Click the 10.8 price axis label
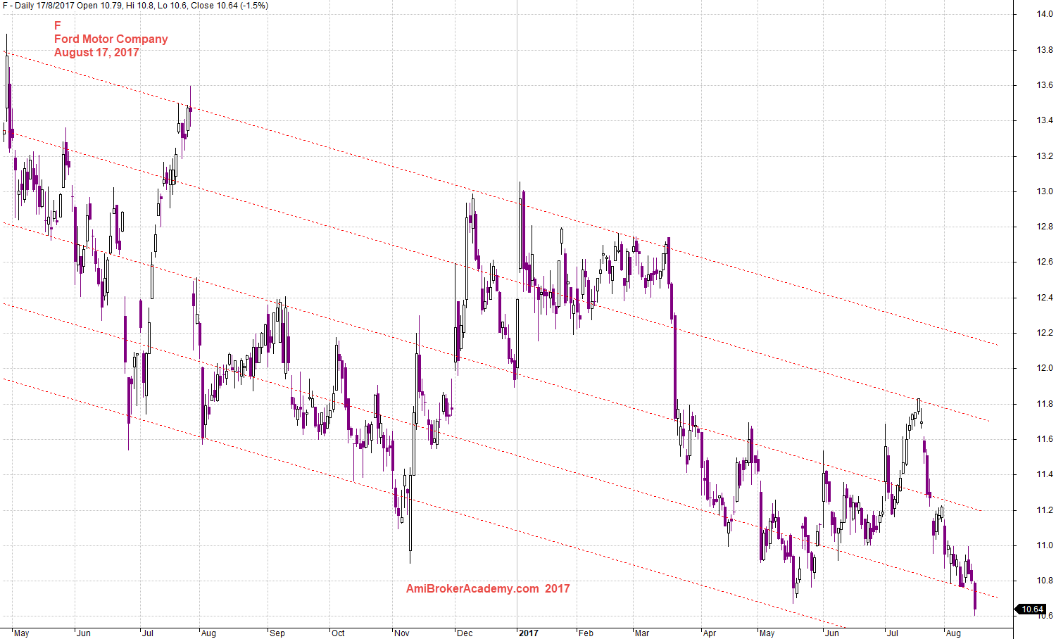 tap(1044, 581)
